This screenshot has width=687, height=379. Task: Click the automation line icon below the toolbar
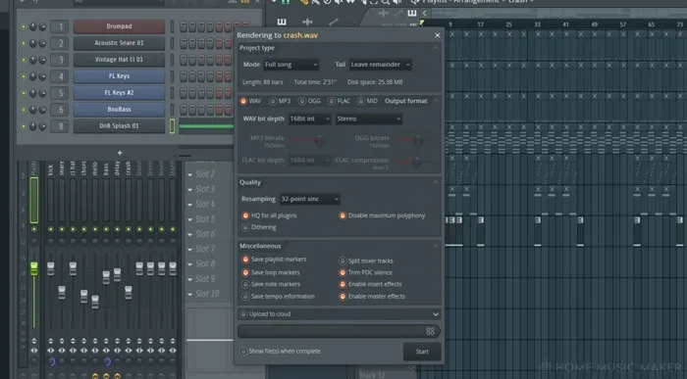pyautogui.click(x=334, y=22)
